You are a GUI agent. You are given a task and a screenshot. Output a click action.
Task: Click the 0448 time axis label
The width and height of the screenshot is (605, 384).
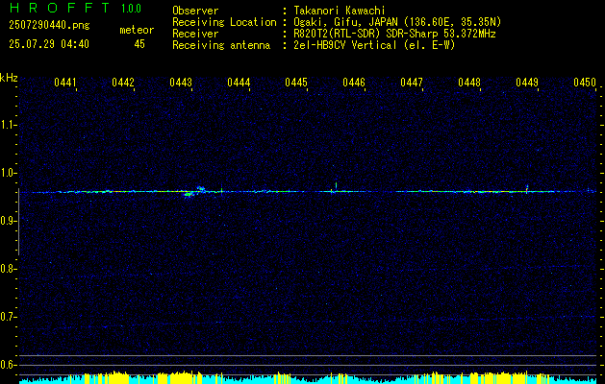click(469, 83)
